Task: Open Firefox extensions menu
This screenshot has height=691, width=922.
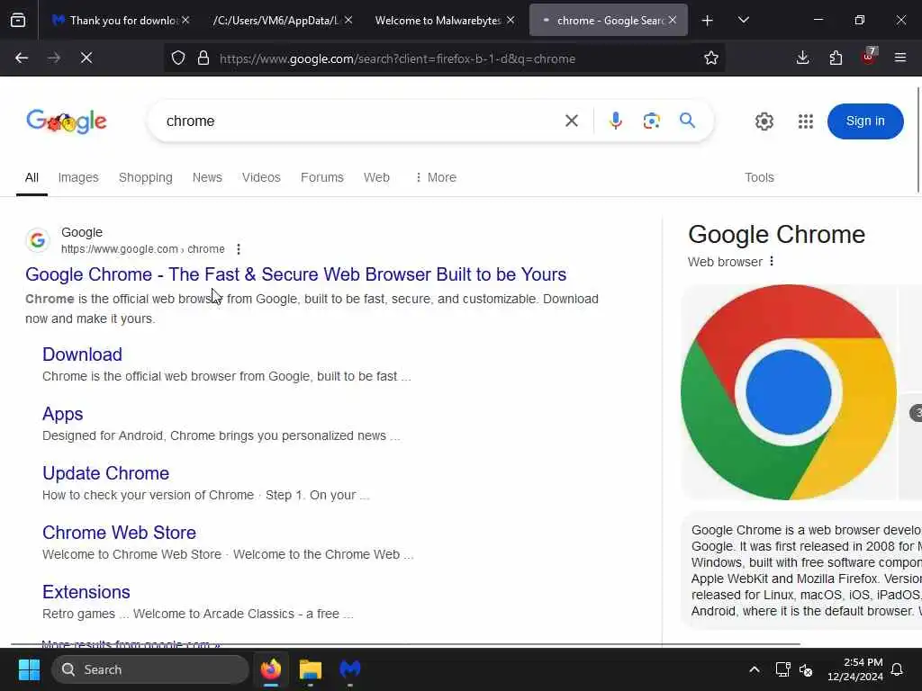Action: tap(836, 58)
